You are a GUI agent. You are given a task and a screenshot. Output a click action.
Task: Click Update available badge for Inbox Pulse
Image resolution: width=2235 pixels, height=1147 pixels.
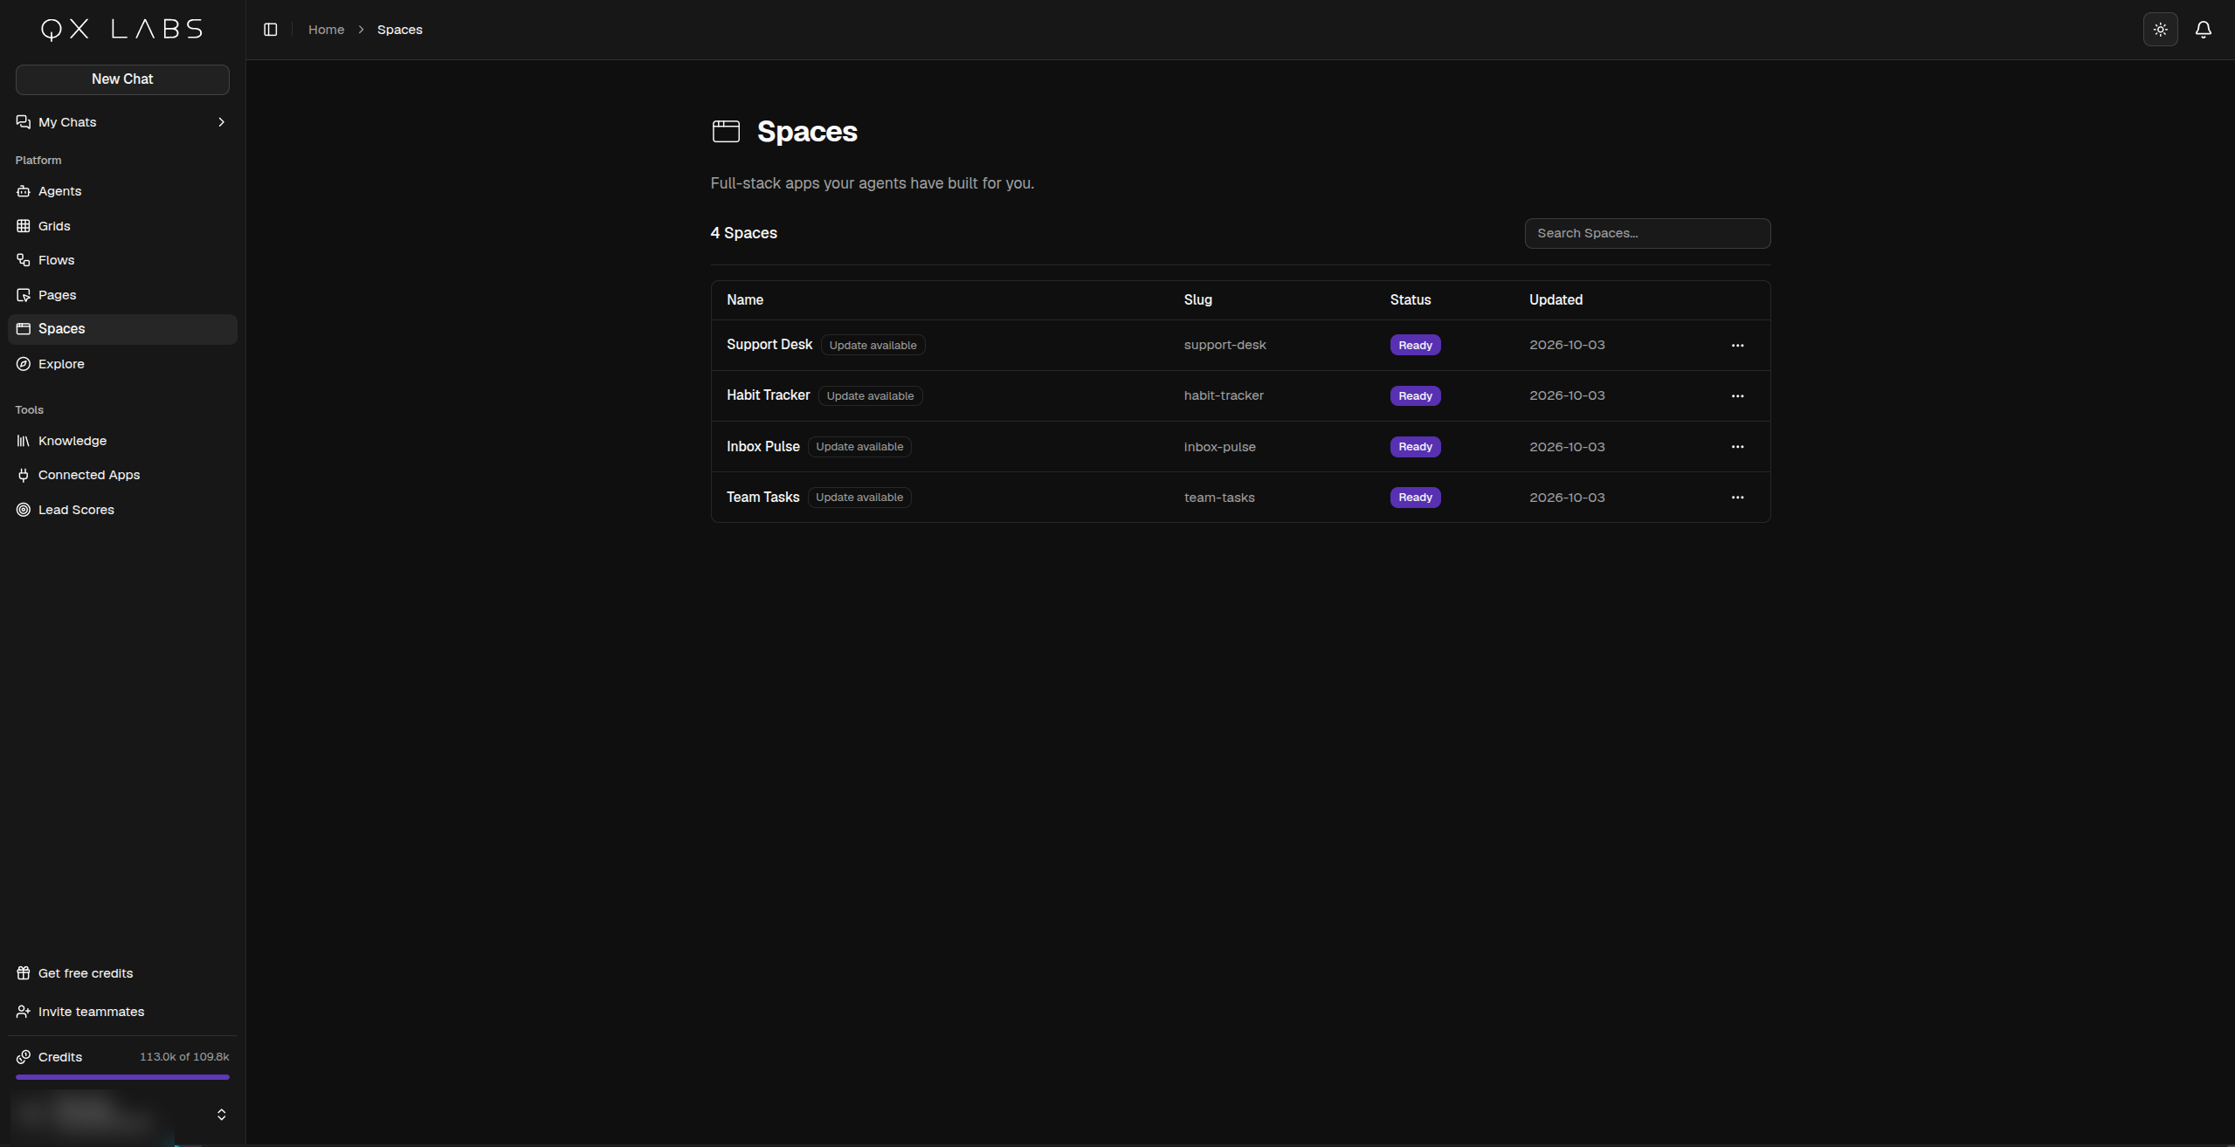(859, 447)
